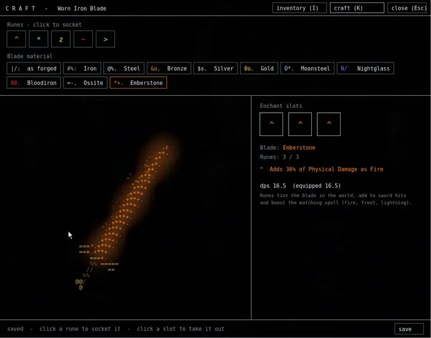Socket the cyan asterisk frost rune

click(39, 39)
